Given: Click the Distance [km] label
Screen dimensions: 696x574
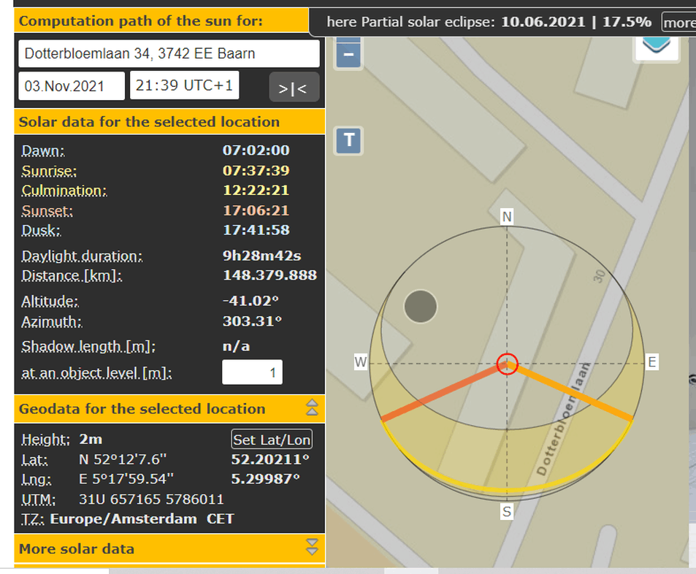Looking at the screenshot, I should click(72, 275).
